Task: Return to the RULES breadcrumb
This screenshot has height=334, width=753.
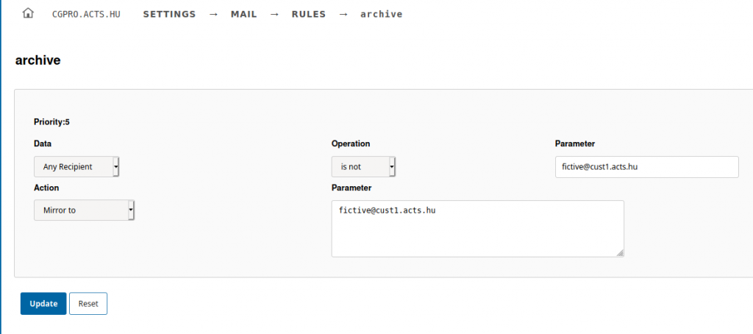Action: pyautogui.click(x=309, y=15)
